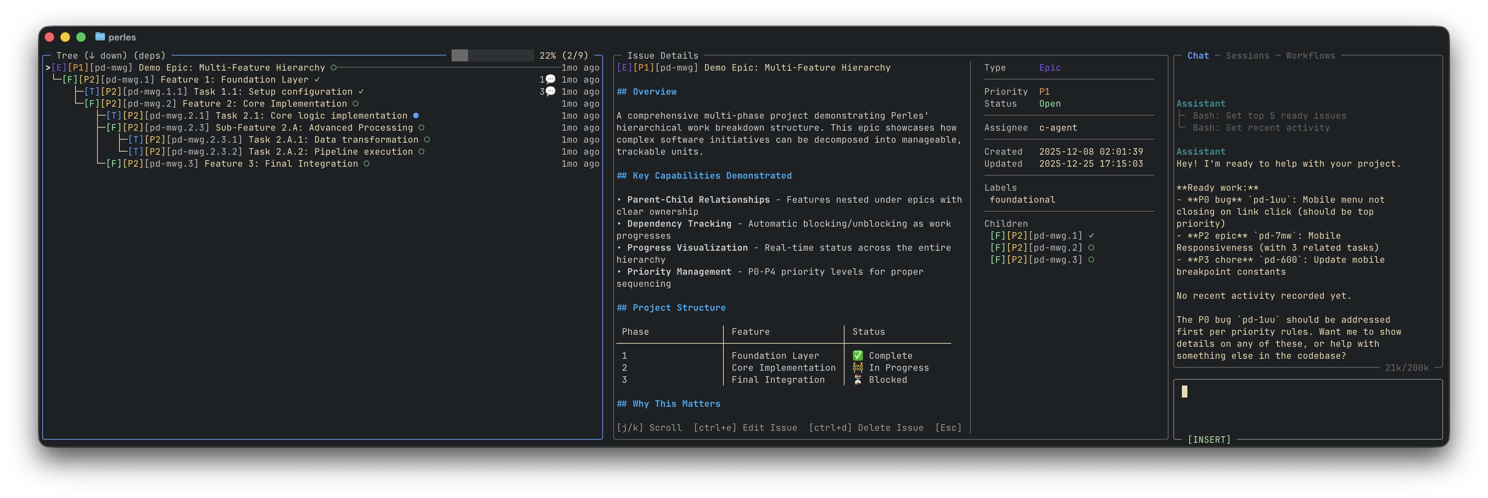Click the ctrl+e Edit Issue hint
Viewport: 1488px width, 498px height.
tap(745, 428)
